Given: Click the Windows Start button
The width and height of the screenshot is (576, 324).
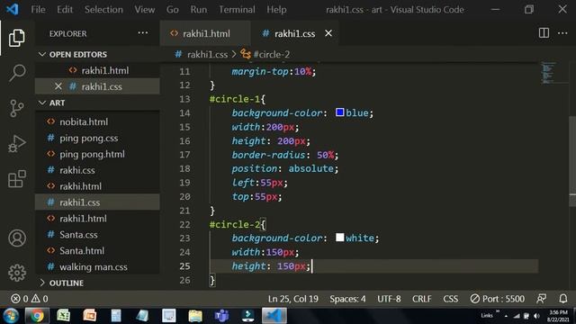Looking at the screenshot, I should point(11,316).
